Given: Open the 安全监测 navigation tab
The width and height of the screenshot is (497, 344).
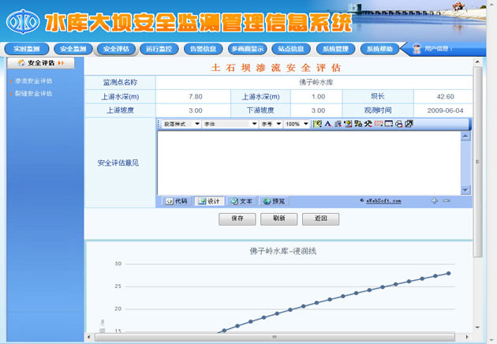Looking at the screenshot, I should [73, 49].
